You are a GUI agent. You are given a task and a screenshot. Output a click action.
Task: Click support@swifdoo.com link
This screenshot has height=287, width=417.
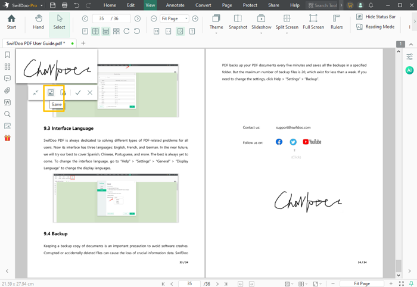(x=293, y=127)
